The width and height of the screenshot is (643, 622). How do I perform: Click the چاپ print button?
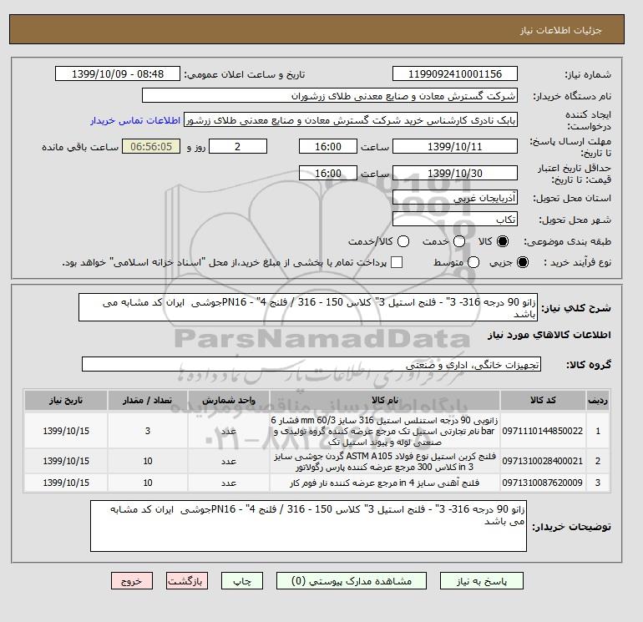tap(242, 581)
